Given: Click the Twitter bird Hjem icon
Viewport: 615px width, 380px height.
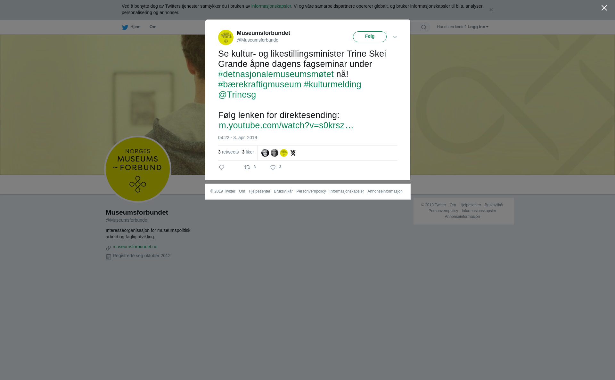Looking at the screenshot, I should pos(125,27).
